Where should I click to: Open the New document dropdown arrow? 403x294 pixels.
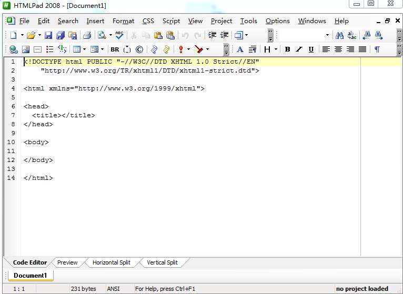click(22, 35)
